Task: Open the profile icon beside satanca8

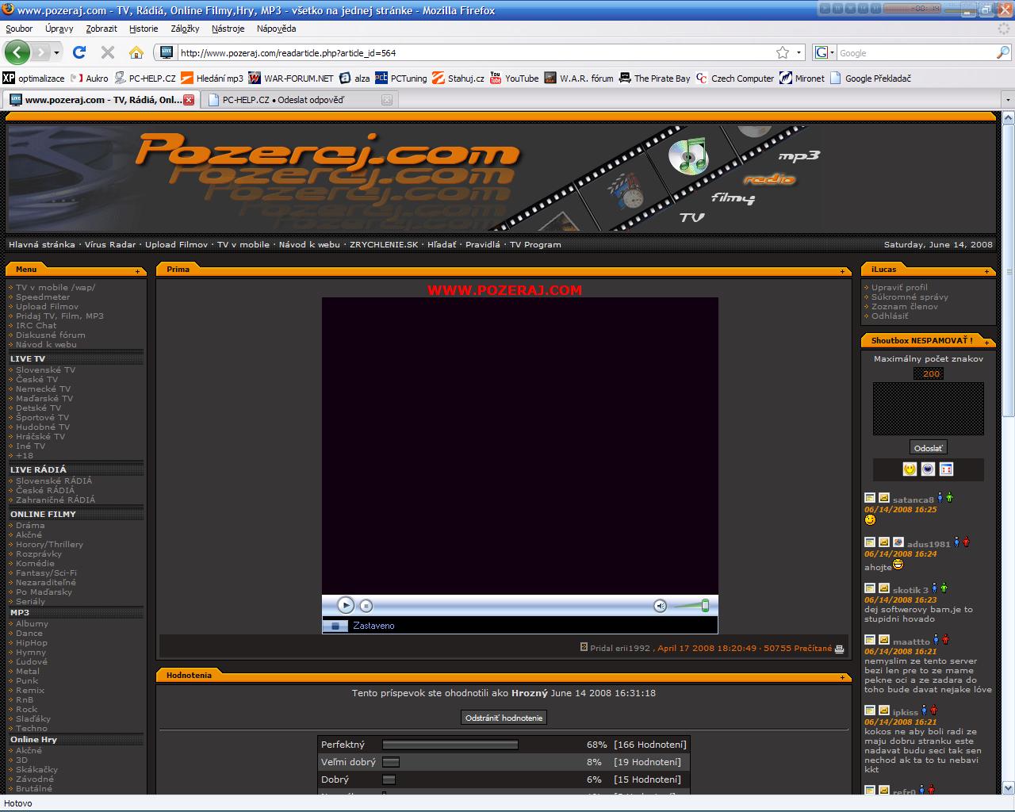Action: click(x=870, y=498)
